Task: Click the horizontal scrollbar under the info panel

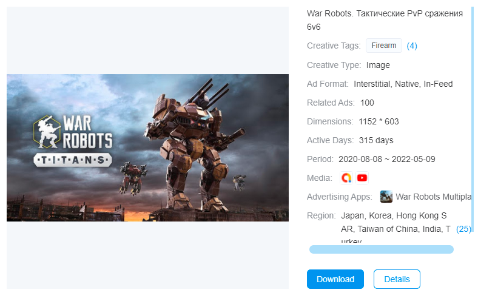Action: point(381,249)
